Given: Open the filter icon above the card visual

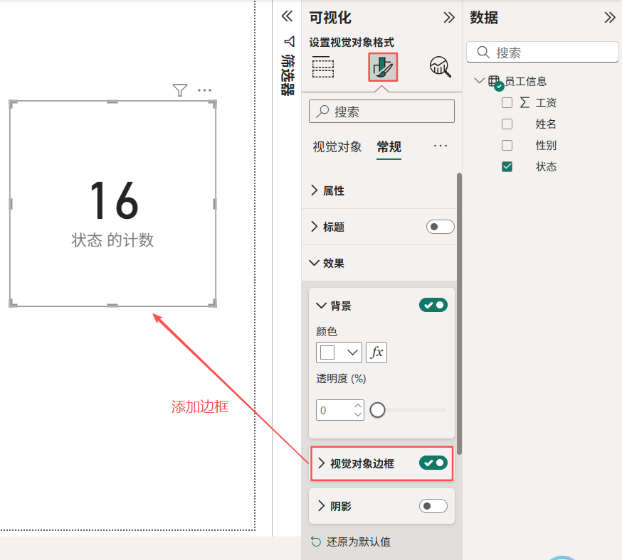Looking at the screenshot, I should coord(180,90).
